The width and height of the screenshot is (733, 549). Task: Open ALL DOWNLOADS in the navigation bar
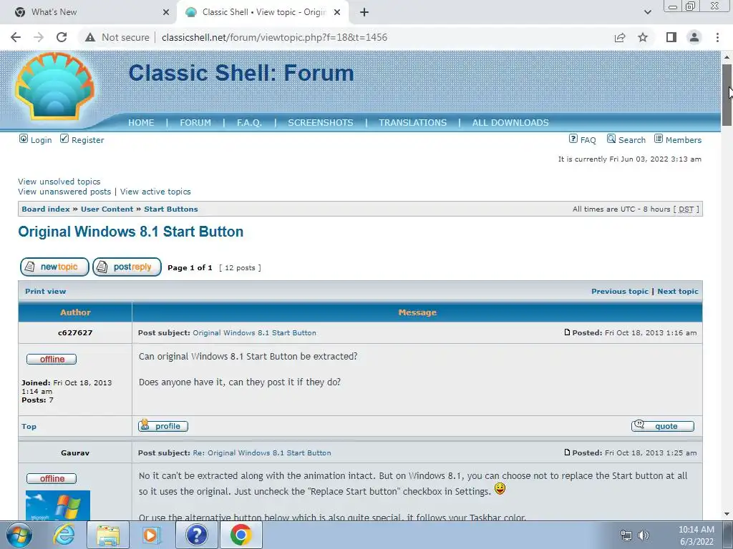pos(510,123)
